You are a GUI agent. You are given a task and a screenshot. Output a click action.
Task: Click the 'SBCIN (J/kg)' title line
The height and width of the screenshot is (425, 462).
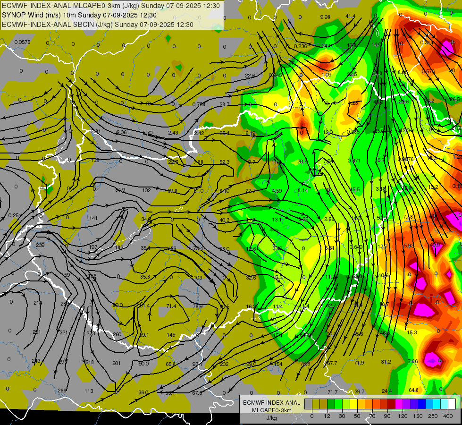98,25
